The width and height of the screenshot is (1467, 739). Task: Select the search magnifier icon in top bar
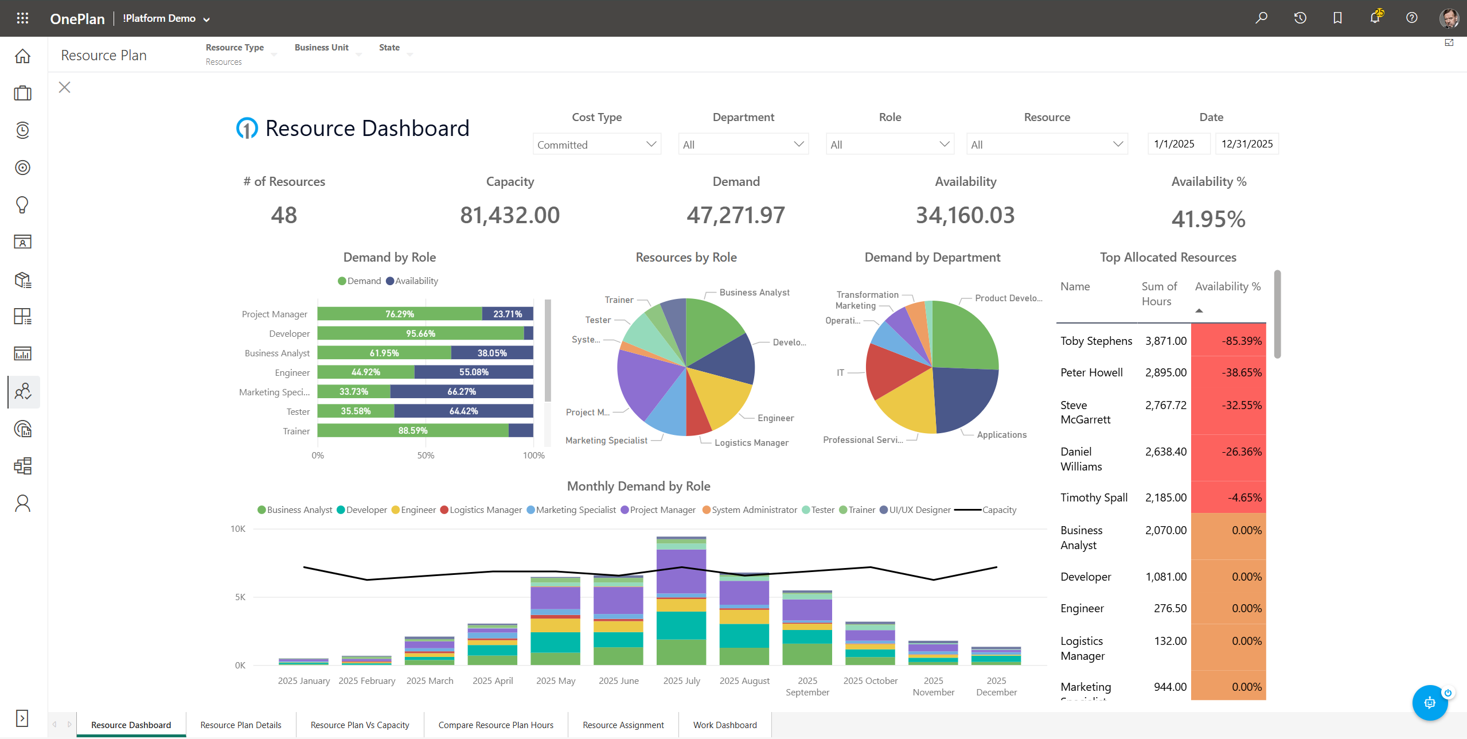tap(1261, 18)
